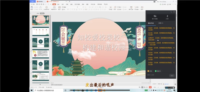This screenshot has width=200, height=92.
Task: Click the sign-in button with yellow dot
Action: pos(150,71)
